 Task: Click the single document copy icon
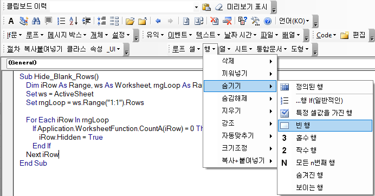[x=186, y=21]
